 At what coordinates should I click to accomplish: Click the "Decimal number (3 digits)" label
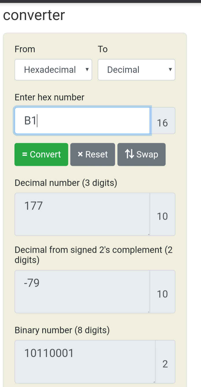(66, 183)
